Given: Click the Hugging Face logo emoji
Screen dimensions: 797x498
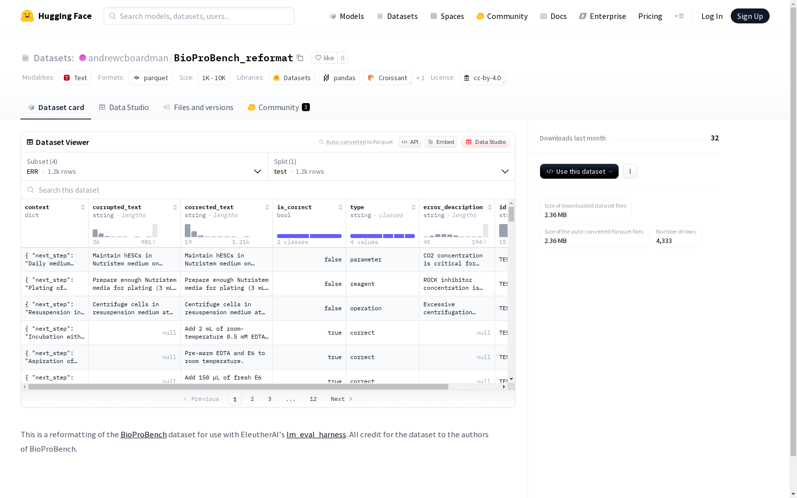Looking at the screenshot, I should [x=27, y=16].
